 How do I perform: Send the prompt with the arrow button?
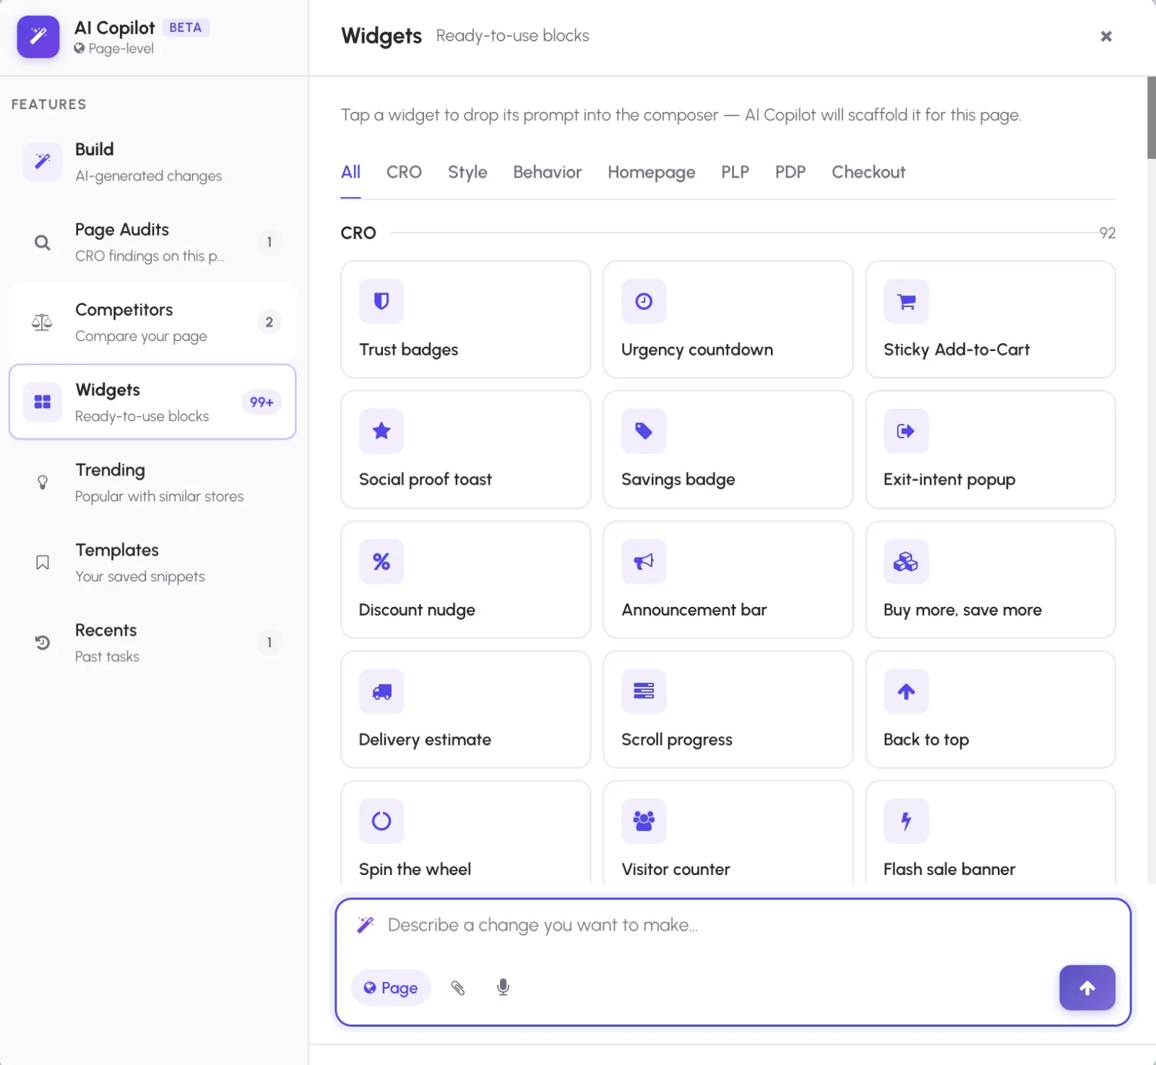1087,988
